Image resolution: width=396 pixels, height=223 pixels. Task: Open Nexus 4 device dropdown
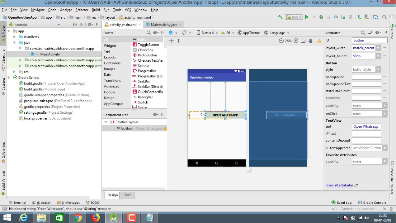point(207,33)
